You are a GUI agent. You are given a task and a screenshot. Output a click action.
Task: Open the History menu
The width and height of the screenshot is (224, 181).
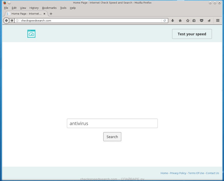click(x=34, y=8)
